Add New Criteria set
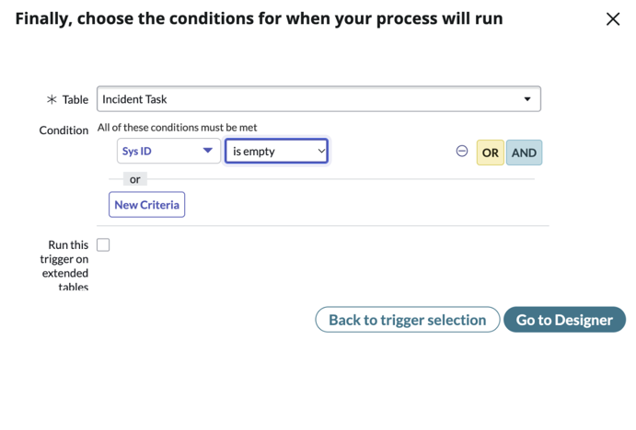 point(147,205)
